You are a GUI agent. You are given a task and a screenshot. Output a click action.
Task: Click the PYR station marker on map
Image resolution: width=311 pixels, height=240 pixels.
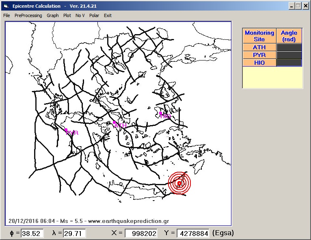[x=66, y=130]
